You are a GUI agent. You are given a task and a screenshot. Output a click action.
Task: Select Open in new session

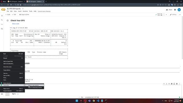(x=35, y=85)
